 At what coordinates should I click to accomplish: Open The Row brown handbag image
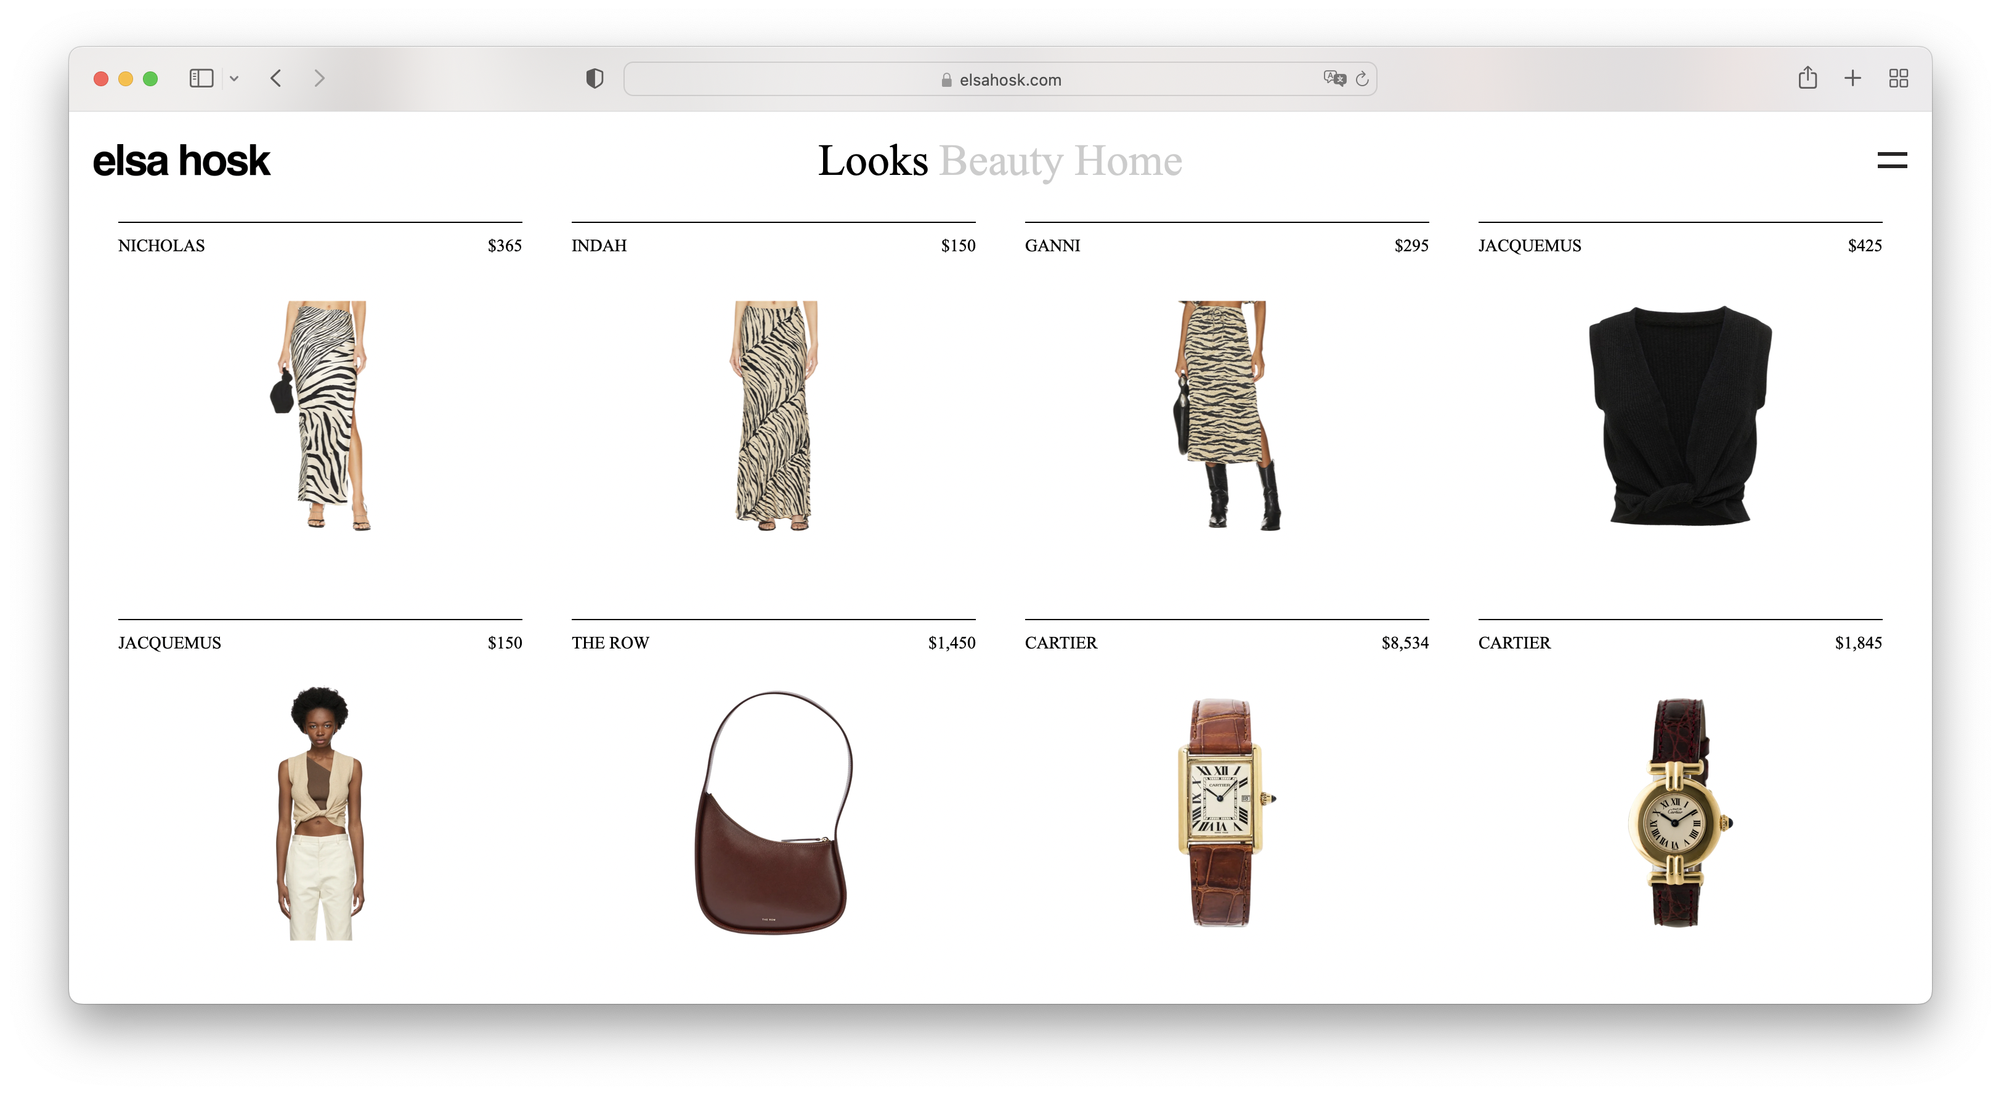773,812
